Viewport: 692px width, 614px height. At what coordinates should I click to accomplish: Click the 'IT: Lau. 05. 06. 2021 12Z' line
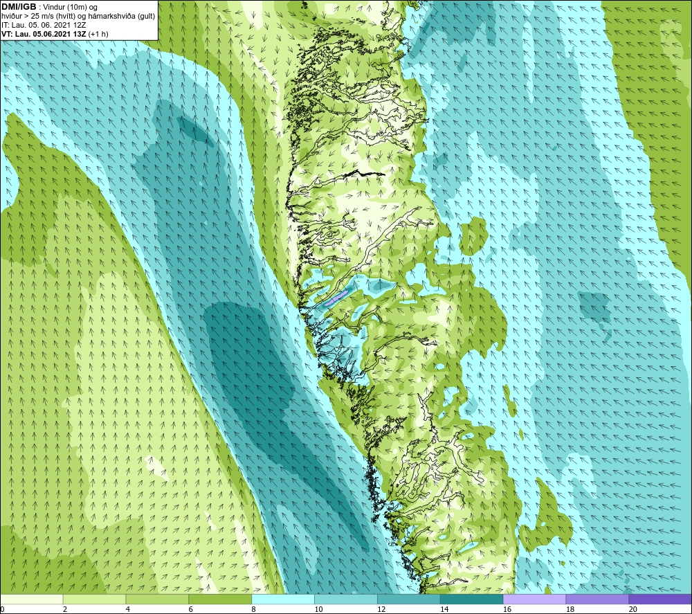[x=43, y=25]
